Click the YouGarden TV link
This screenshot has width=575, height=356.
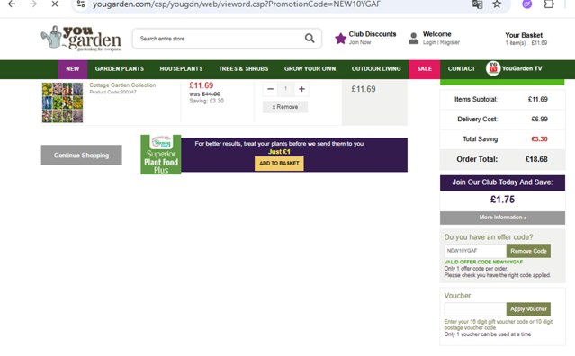coord(522,68)
